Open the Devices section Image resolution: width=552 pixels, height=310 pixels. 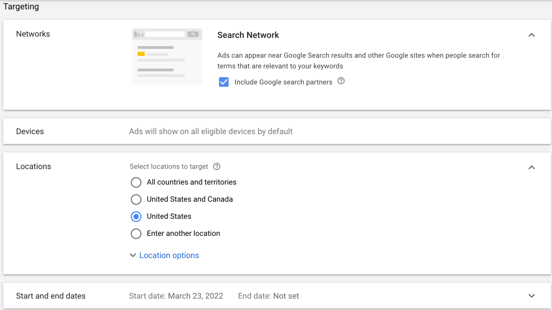(x=277, y=131)
